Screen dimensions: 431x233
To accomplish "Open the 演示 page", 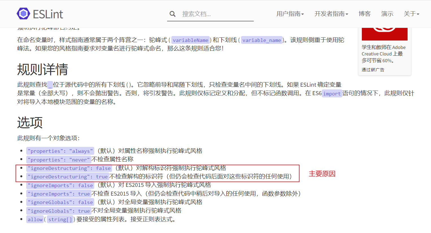I will pos(387,14).
